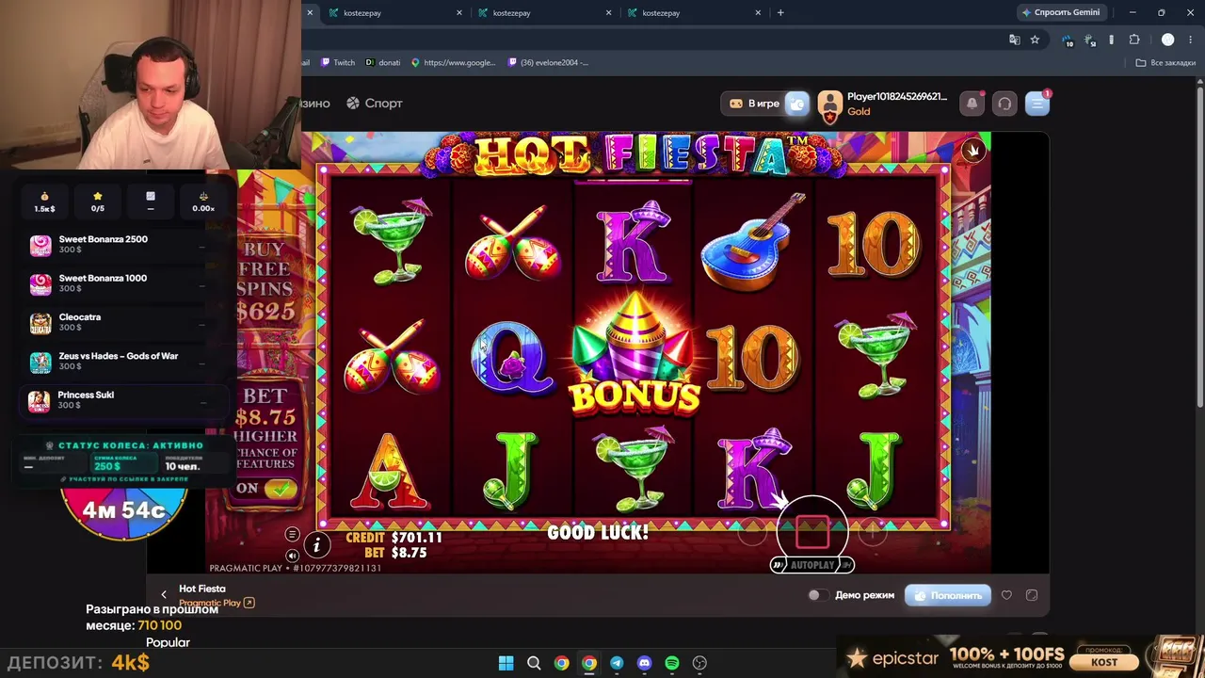The width and height of the screenshot is (1205, 678).
Task: Click the Пополнить deposit button
Action: (948, 595)
